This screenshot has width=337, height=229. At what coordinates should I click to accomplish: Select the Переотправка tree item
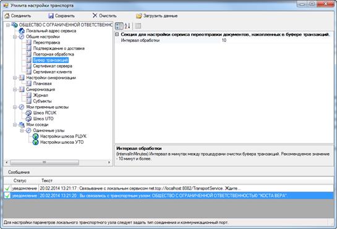(x=46, y=43)
